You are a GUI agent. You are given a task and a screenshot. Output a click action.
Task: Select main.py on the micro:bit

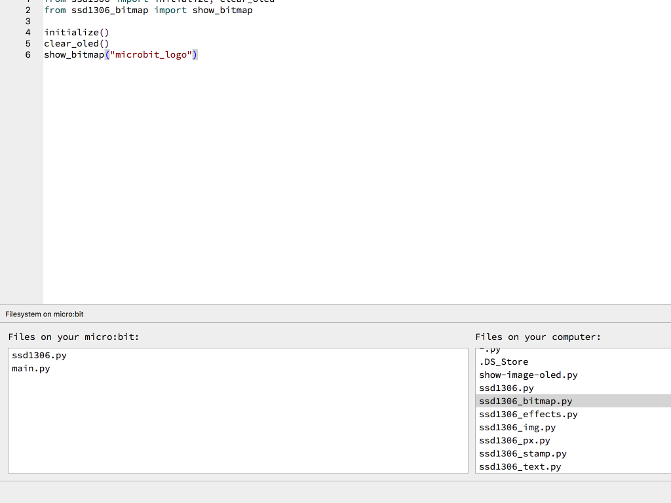coord(31,369)
